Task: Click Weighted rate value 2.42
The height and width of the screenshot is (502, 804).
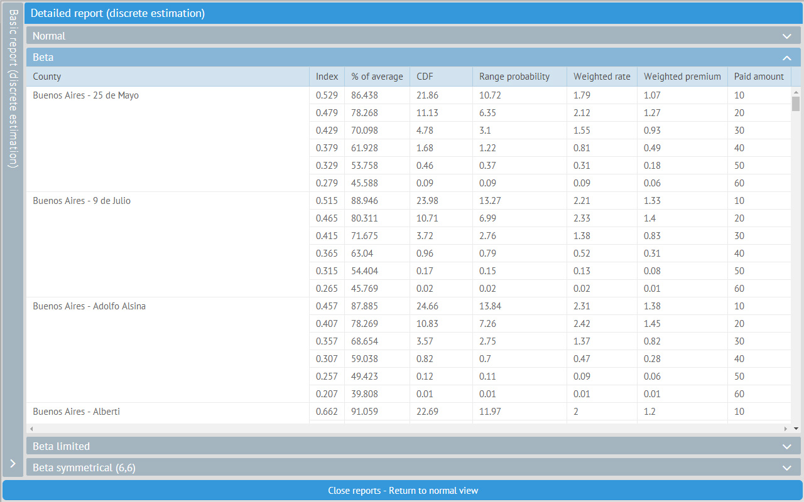Action: pyautogui.click(x=582, y=324)
